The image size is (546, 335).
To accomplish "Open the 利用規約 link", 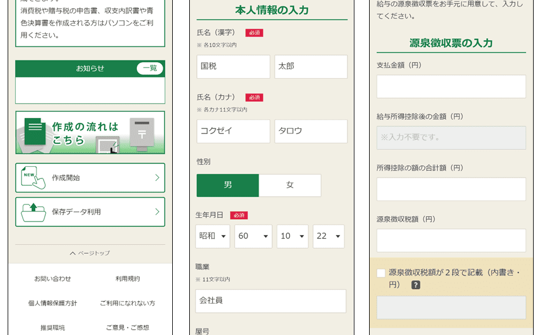I will [x=128, y=279].
